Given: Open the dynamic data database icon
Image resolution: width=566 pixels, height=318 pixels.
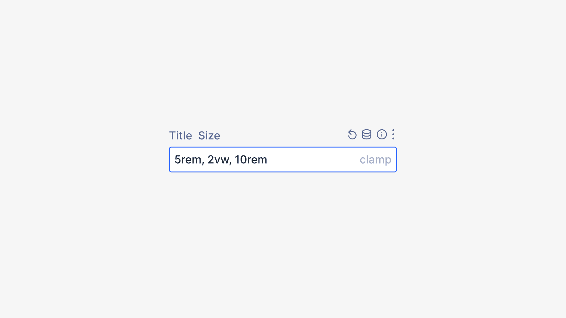Looking at the screenshot, I should (x=367, y=135).
